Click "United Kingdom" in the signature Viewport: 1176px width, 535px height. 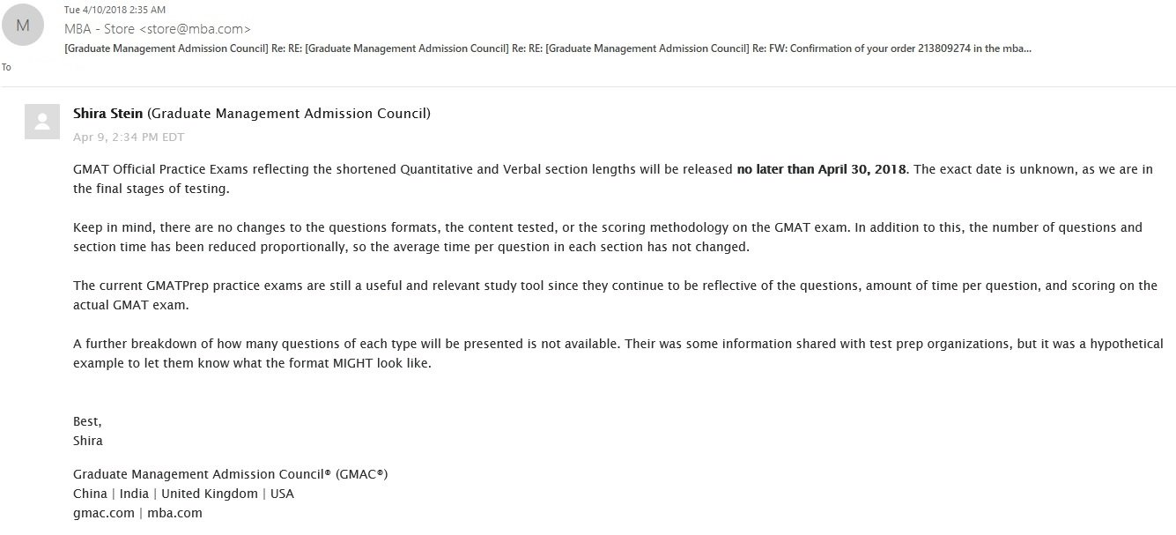[210, 494]
